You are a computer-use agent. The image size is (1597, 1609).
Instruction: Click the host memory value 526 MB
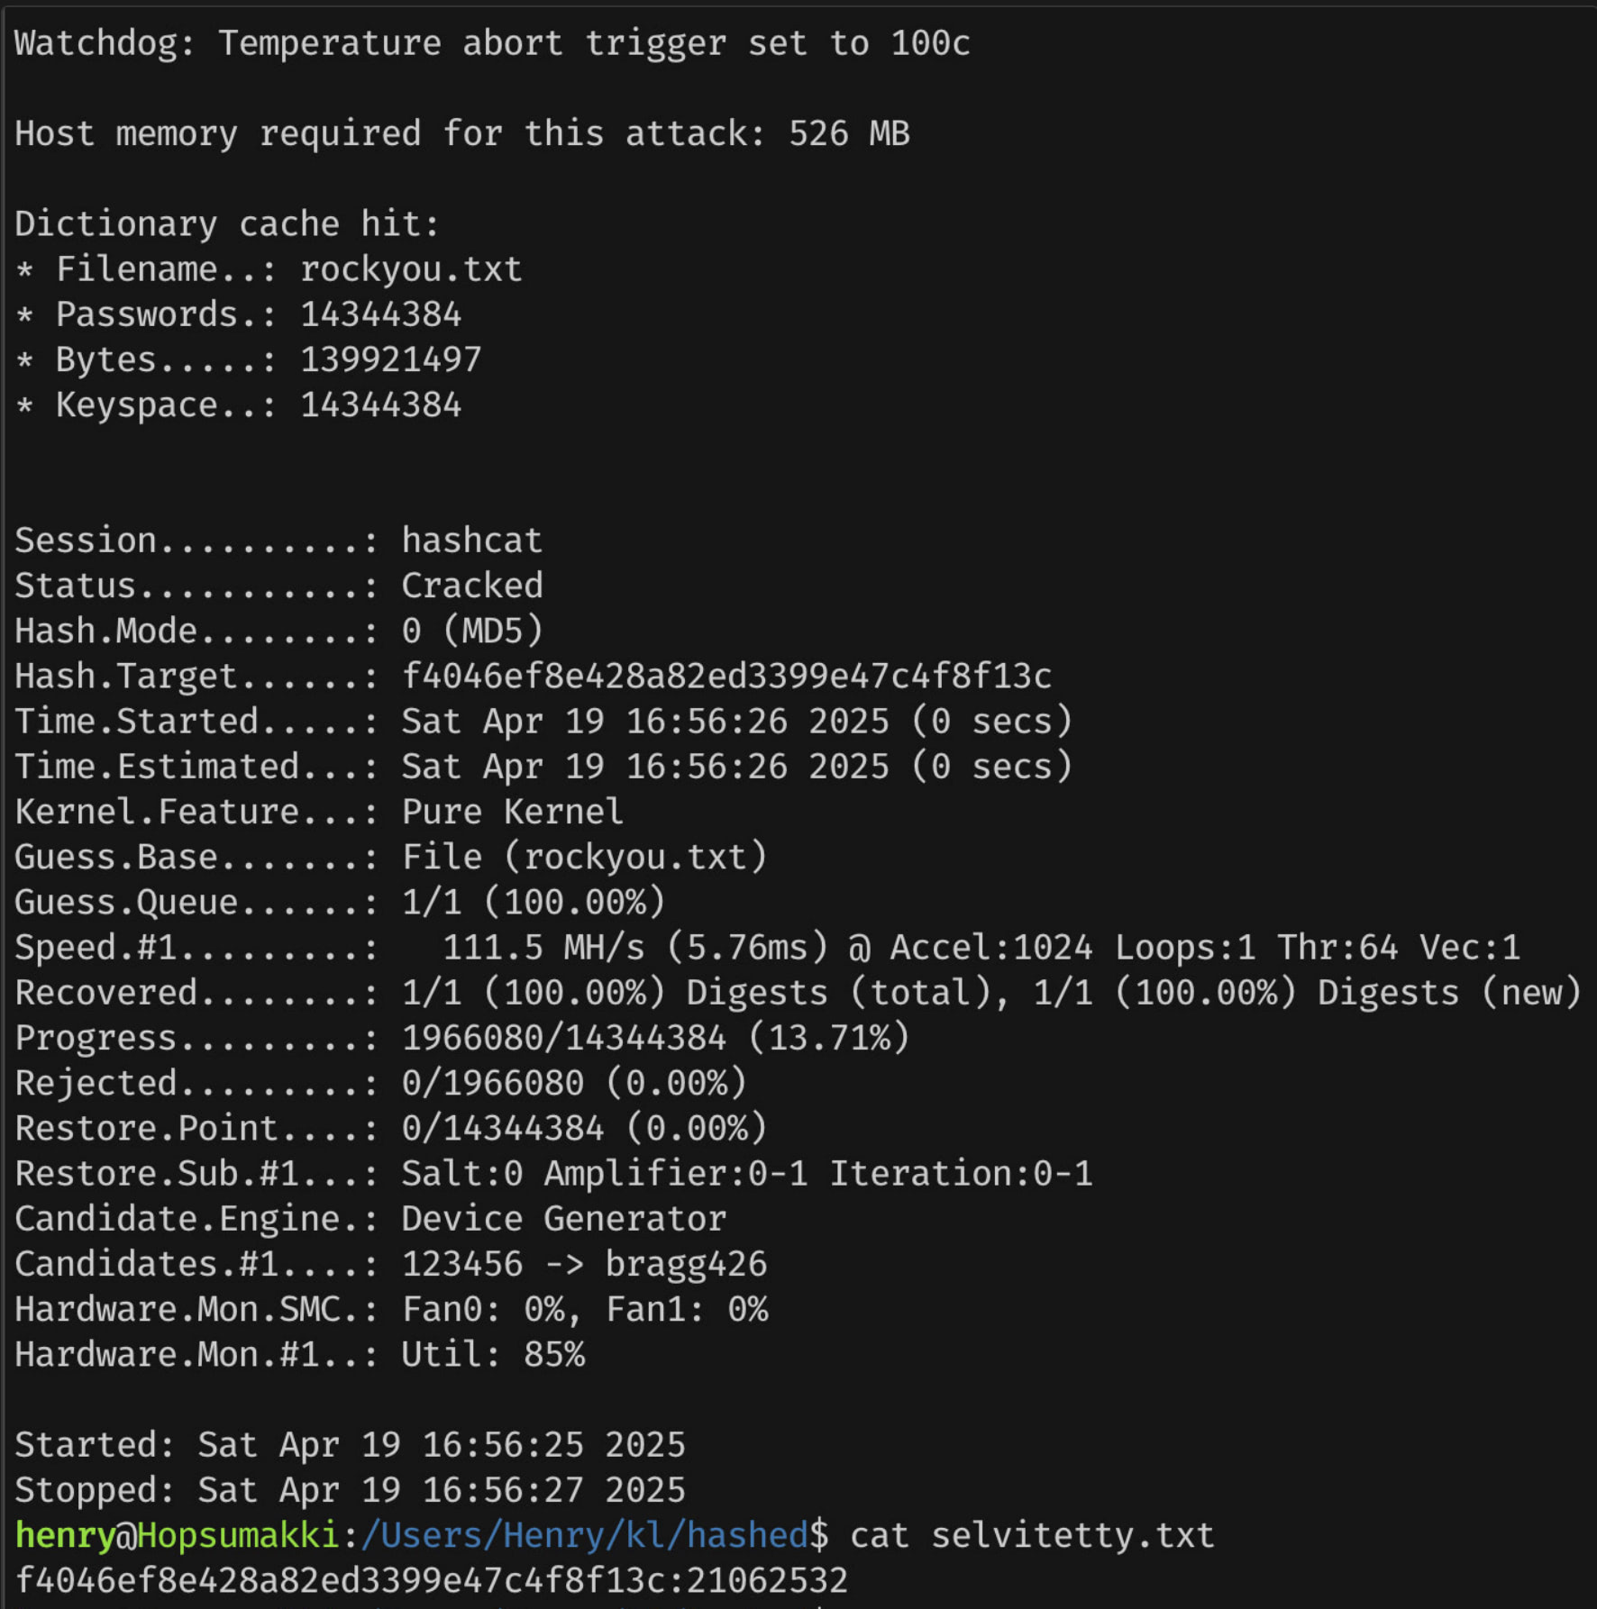849,133
